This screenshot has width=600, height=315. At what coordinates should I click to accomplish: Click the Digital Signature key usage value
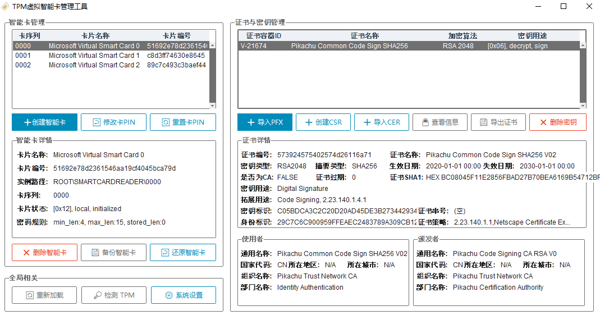303,189
